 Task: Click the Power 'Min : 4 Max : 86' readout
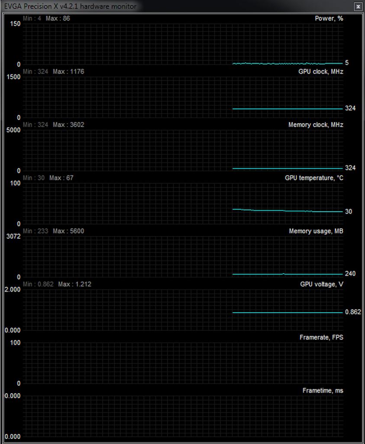(x=46, y=18)
